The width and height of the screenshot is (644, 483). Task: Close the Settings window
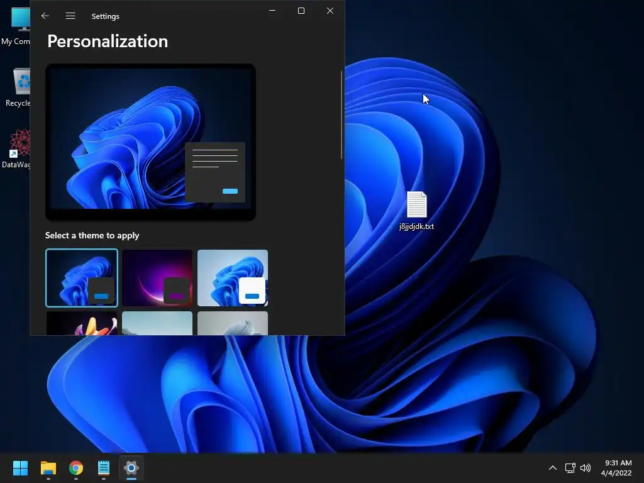[330, 11]
